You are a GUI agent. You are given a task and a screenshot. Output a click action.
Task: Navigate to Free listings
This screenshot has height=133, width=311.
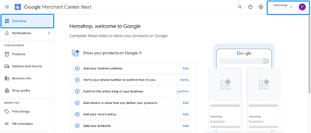21,111
